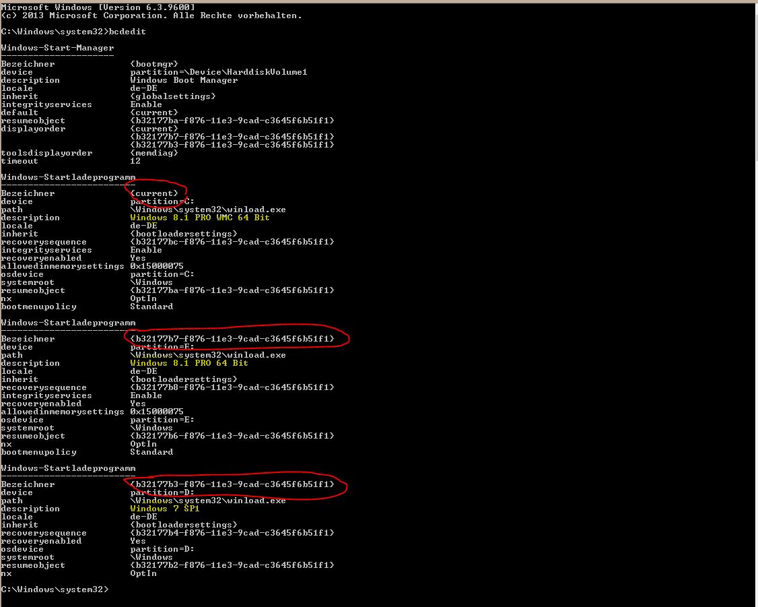
Task: Click the Boot Manager's resumeobject GUID value
Action: (x=232, y=121)
